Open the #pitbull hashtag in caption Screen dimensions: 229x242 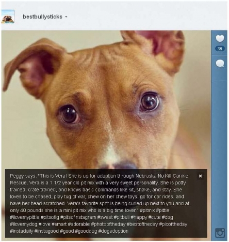pos(122,217)
